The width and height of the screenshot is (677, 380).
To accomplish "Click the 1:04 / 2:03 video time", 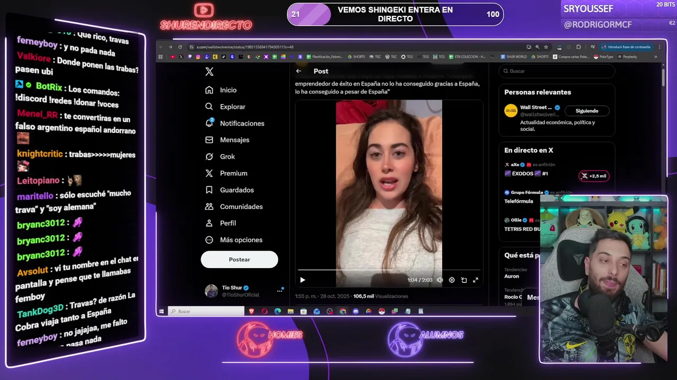I will pyautogui.click(x=420, y=280).
